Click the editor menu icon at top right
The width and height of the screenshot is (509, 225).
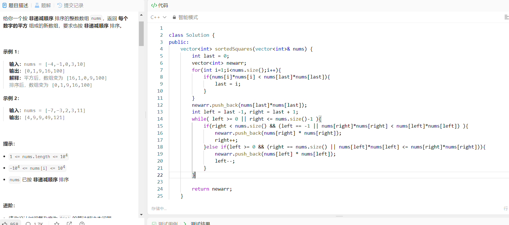click(x=506, y=17)
